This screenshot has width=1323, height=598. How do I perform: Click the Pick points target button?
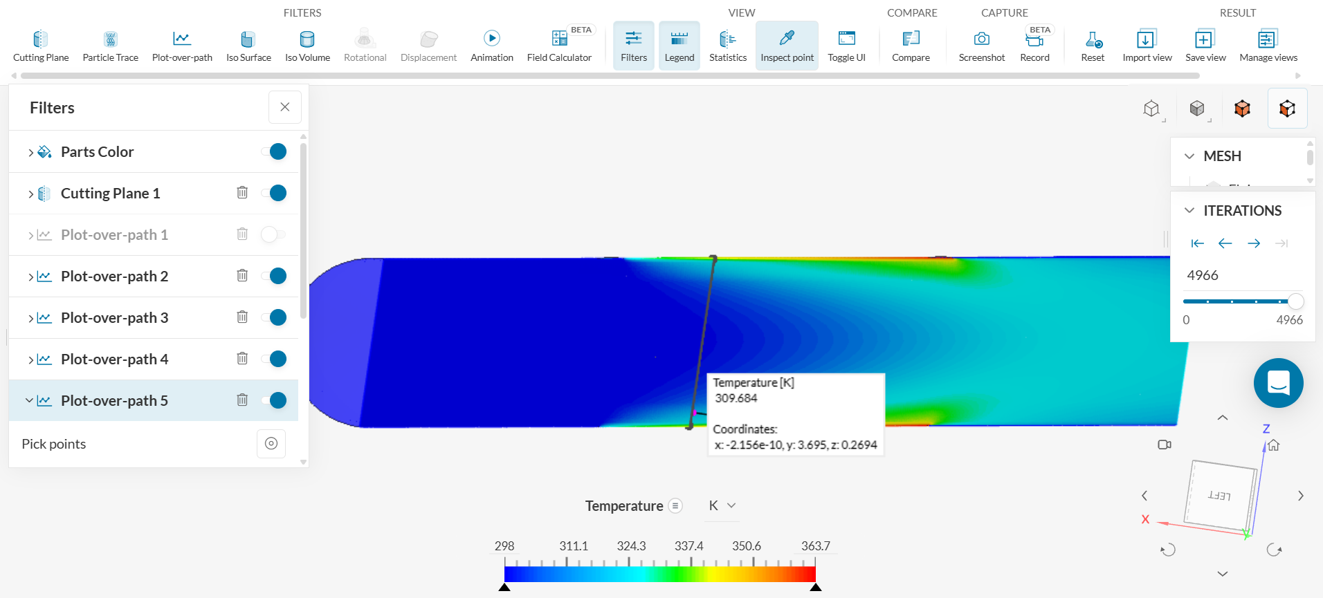271,444
